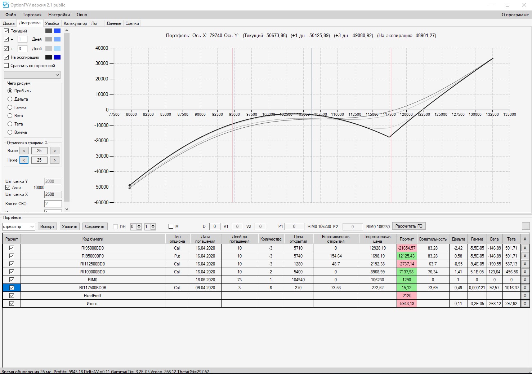This screenshot has width=532, height=374.
Task: Click down arrow of left panel scrollbar
Action: pyautogui.click(x=67, y=209)
